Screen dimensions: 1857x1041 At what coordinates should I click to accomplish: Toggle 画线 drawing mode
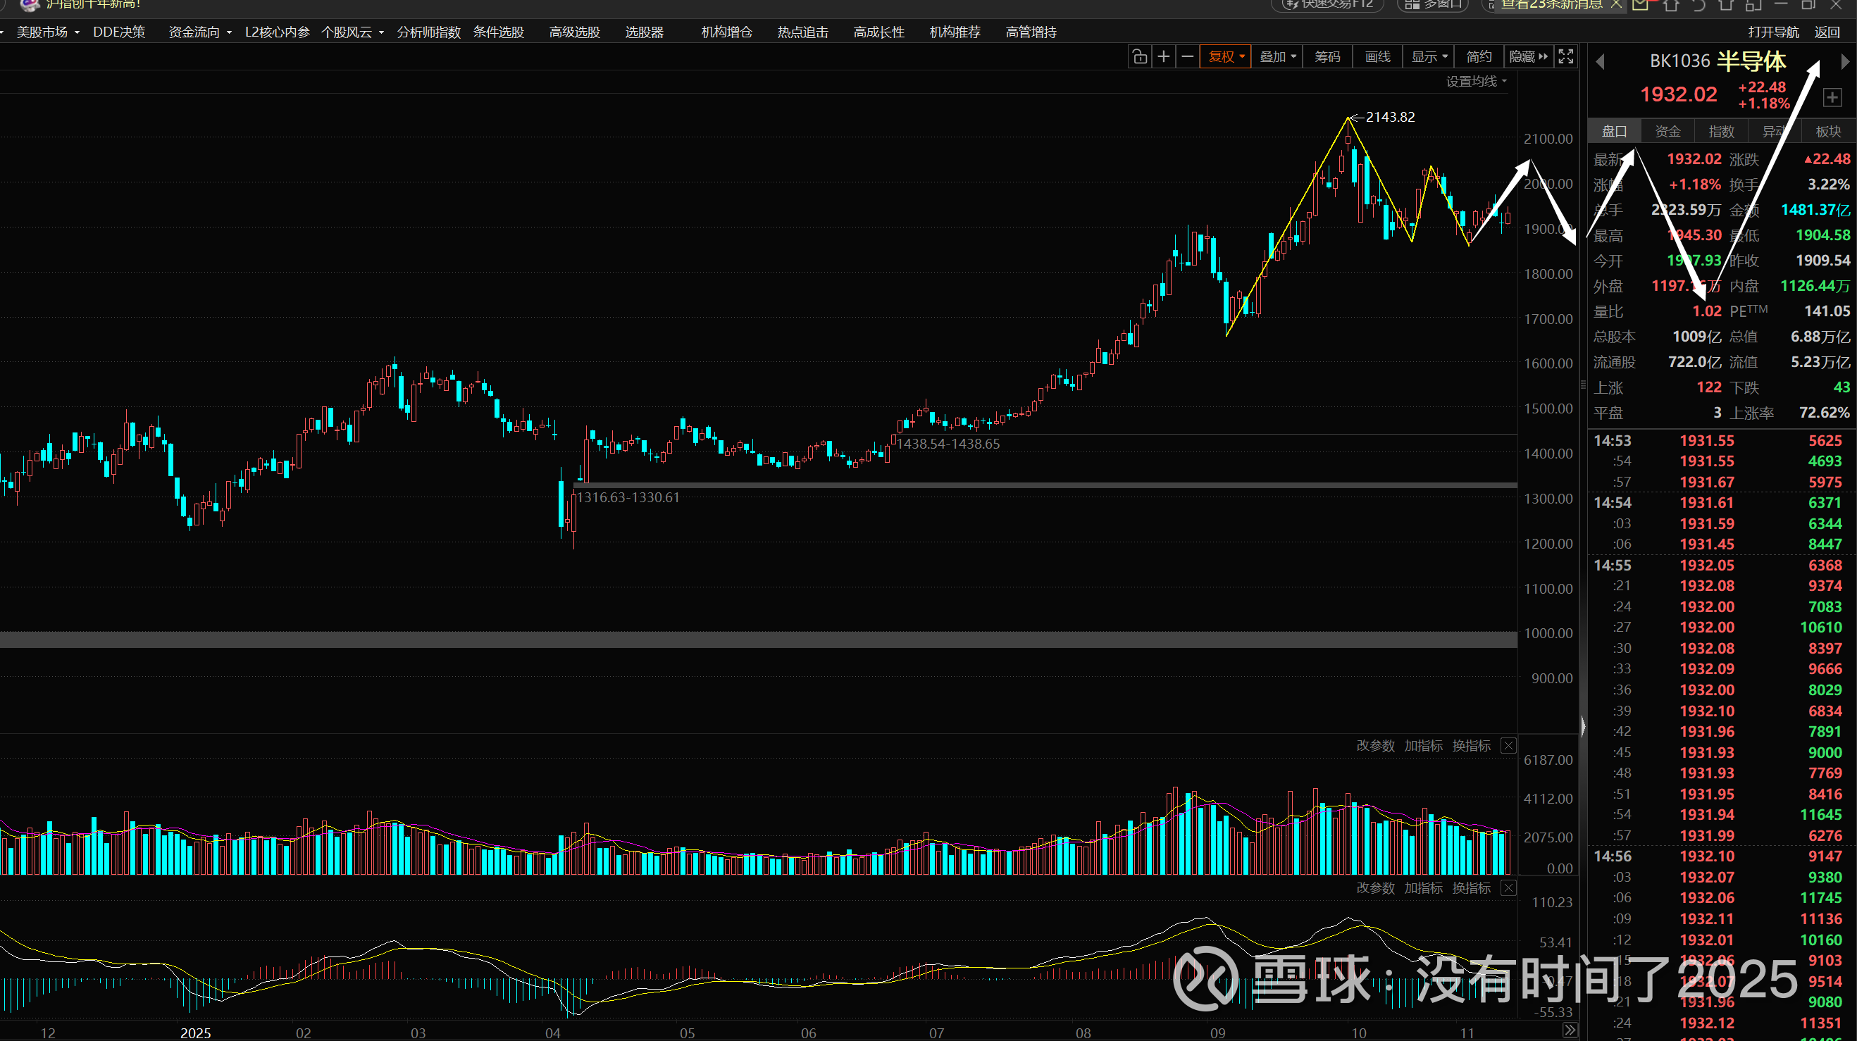point(1378,57)
